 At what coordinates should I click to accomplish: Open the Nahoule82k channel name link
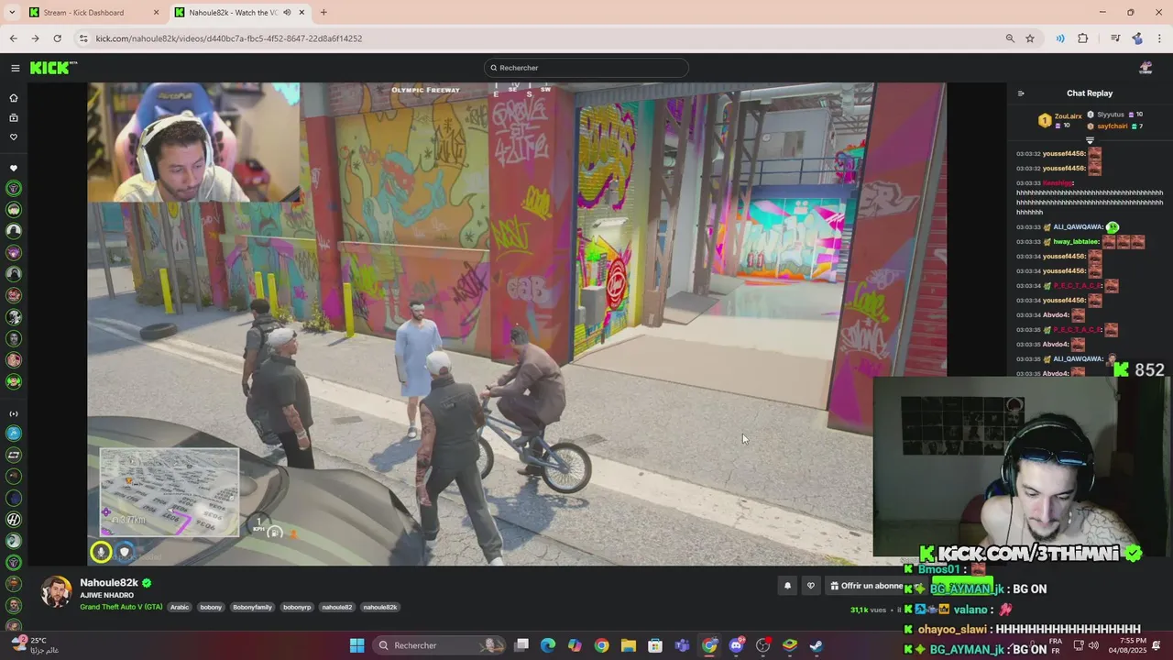coord(109,583)
